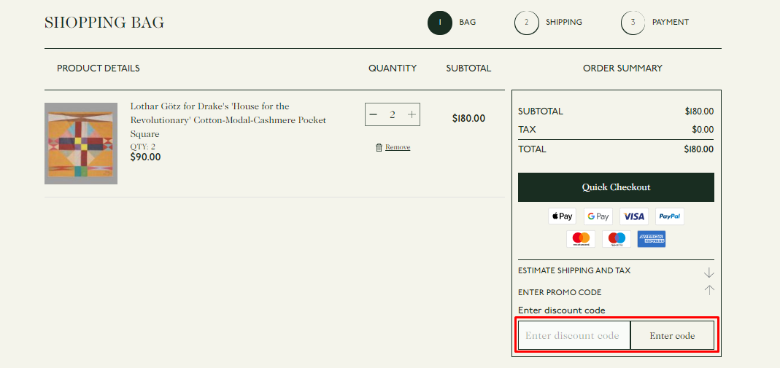Select the Maestro payment icon
The height and width of the screenshot is (368, 780).
pos(617,239)
